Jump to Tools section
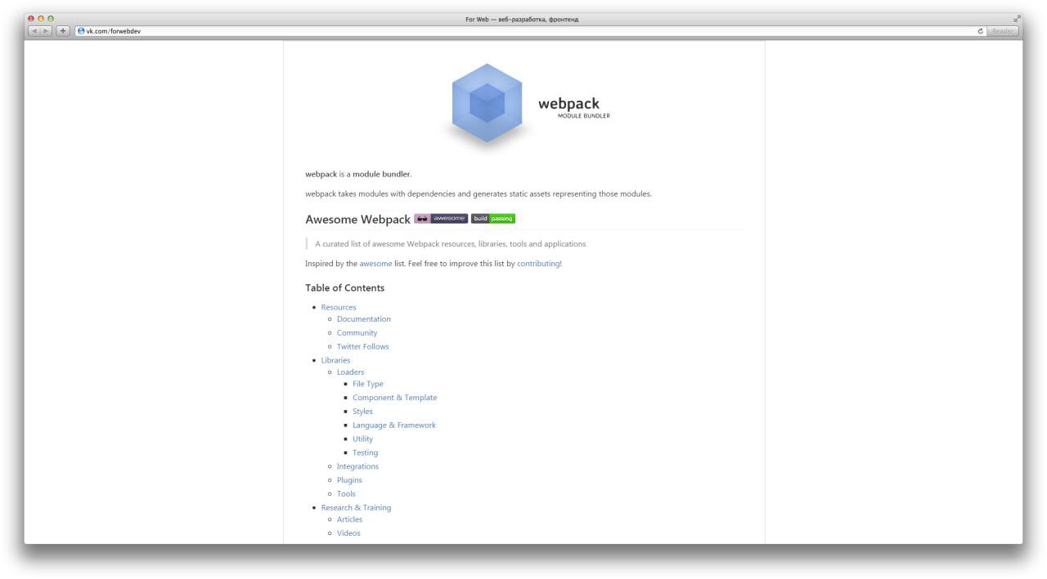Screen dimensions: 1047x579 (346, 494)
